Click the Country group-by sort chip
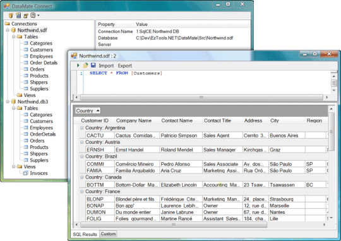The height and width of the screenshot is (241, 341). coord(88,110)
